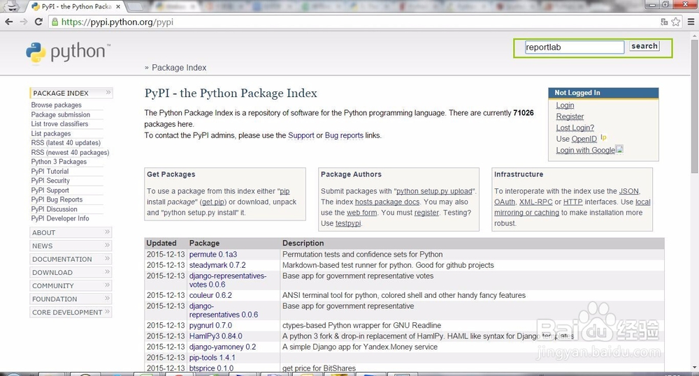Viewport: 699px width, 376px height.
Task: Open the couleur 0.6.2 package
Action: 210,296
